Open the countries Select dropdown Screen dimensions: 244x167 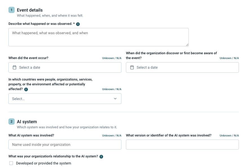(x=65, y=99)
